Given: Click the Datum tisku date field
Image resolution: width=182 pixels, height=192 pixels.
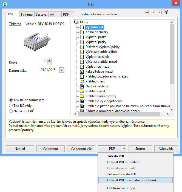Looking at the screenshot, I should [x=49, y=70].
